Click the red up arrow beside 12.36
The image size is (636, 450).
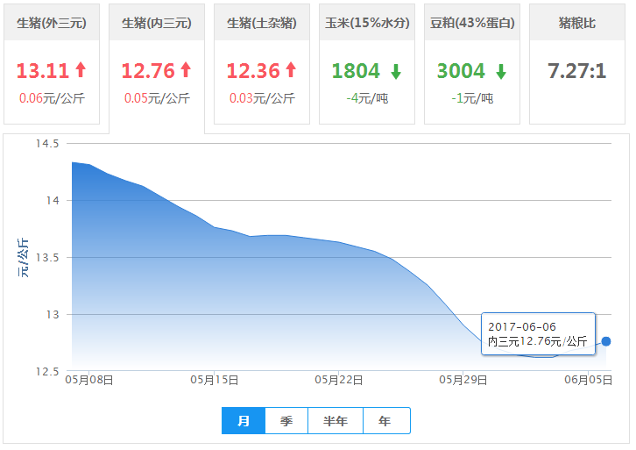pyautogui.click(x=291, y=71)
